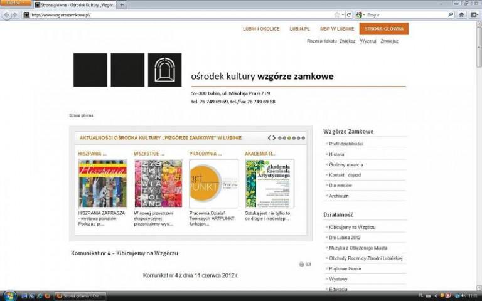This screenshot has width=482, height=301.
Task: Open LUBIN.PL menu link
Action: [x=299, y=29]
